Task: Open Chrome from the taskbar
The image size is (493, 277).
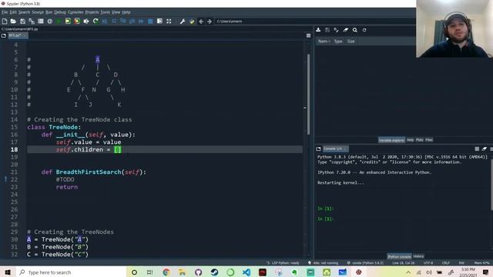Action: (x=166, y=272)
